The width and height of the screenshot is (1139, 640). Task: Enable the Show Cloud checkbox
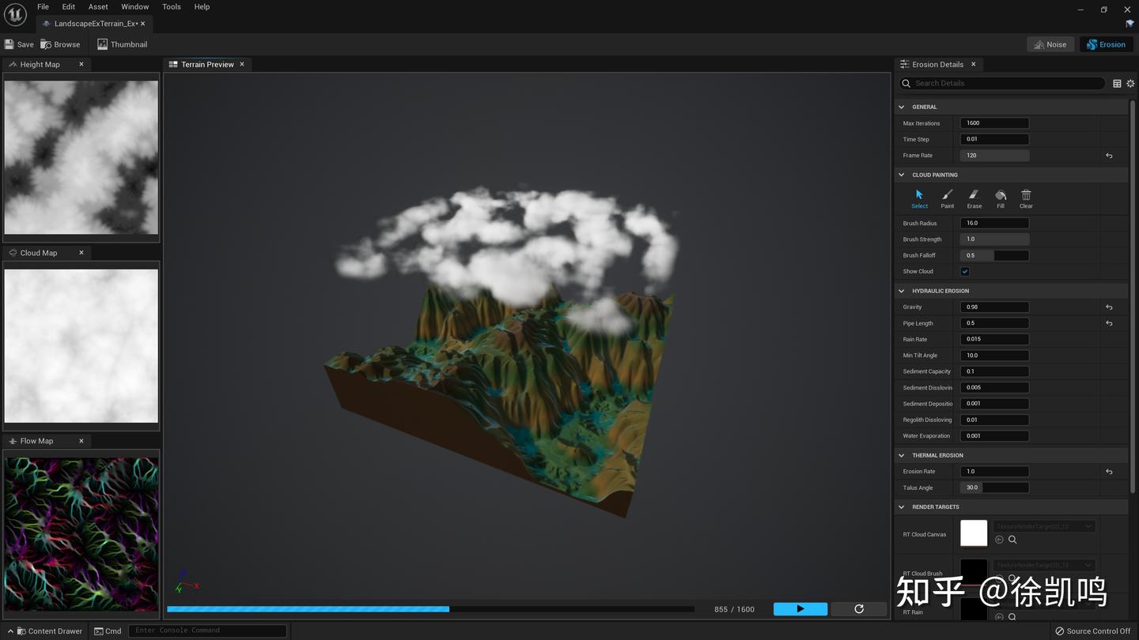point(965,271)
